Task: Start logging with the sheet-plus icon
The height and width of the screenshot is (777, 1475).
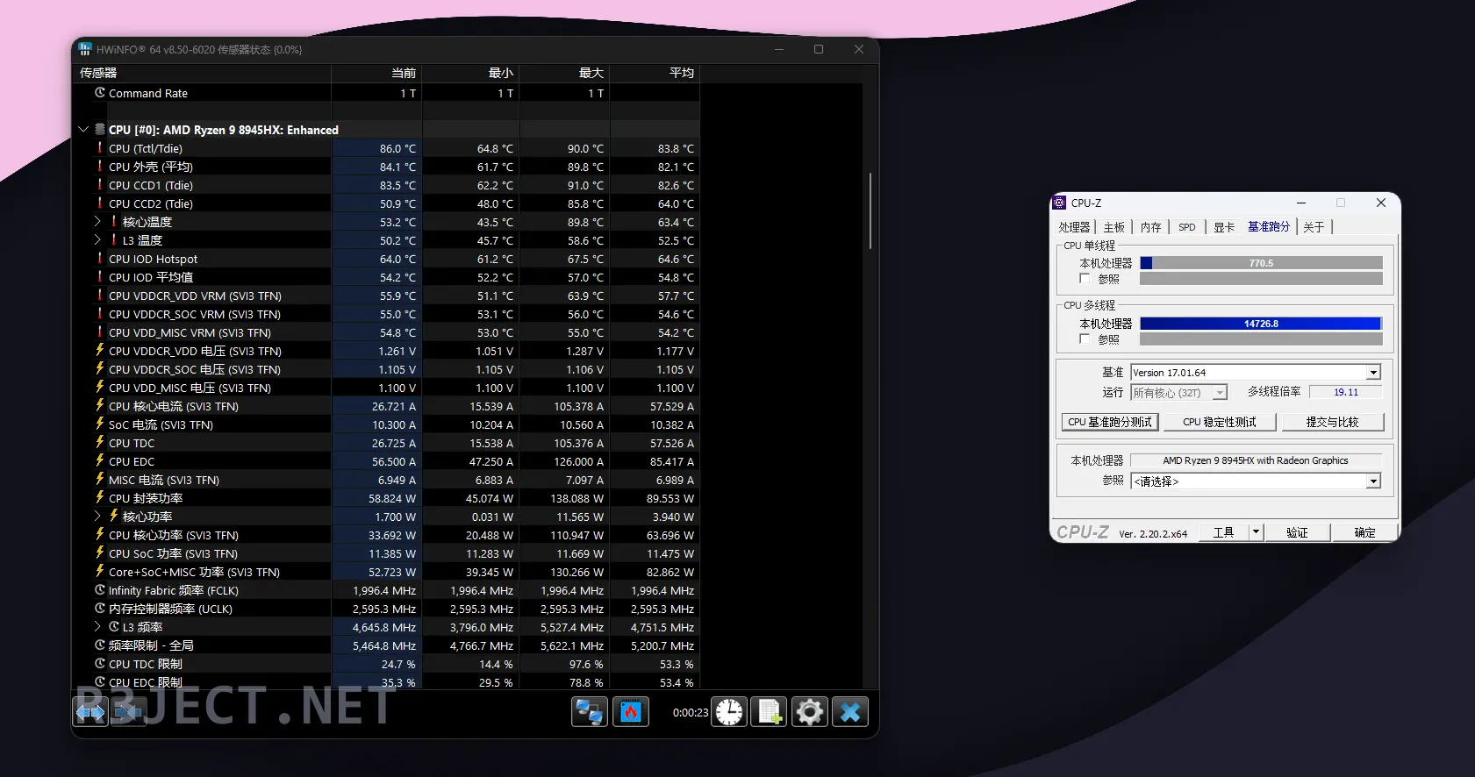Action: point(770,712)
